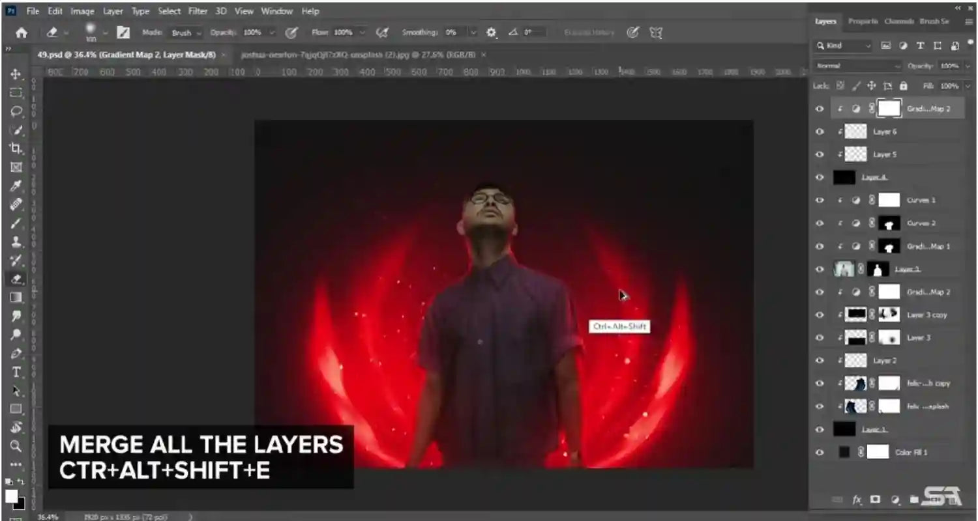Hide Layer 2
Screen dimensions: 978x521
click(820, 360)
